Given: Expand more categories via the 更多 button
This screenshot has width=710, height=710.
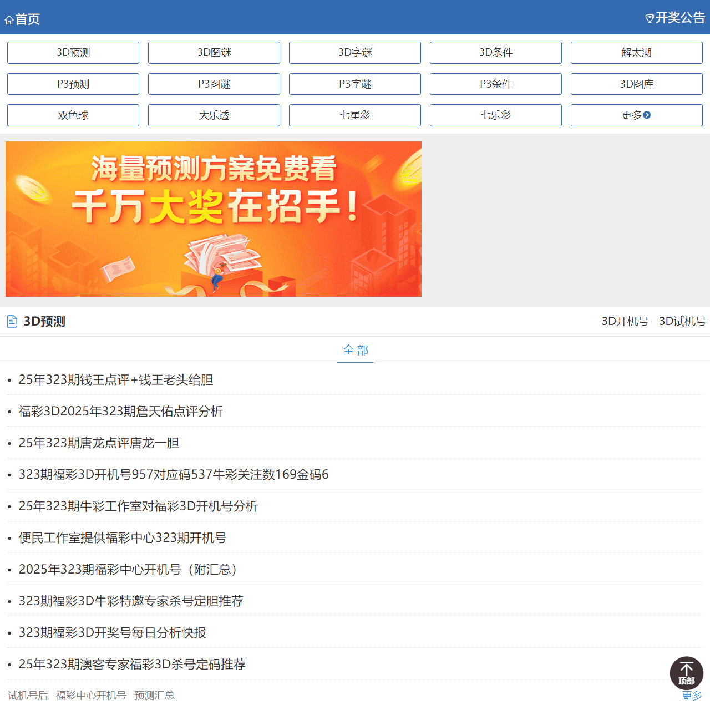Looking at the screenshot, I should [636, 115].
